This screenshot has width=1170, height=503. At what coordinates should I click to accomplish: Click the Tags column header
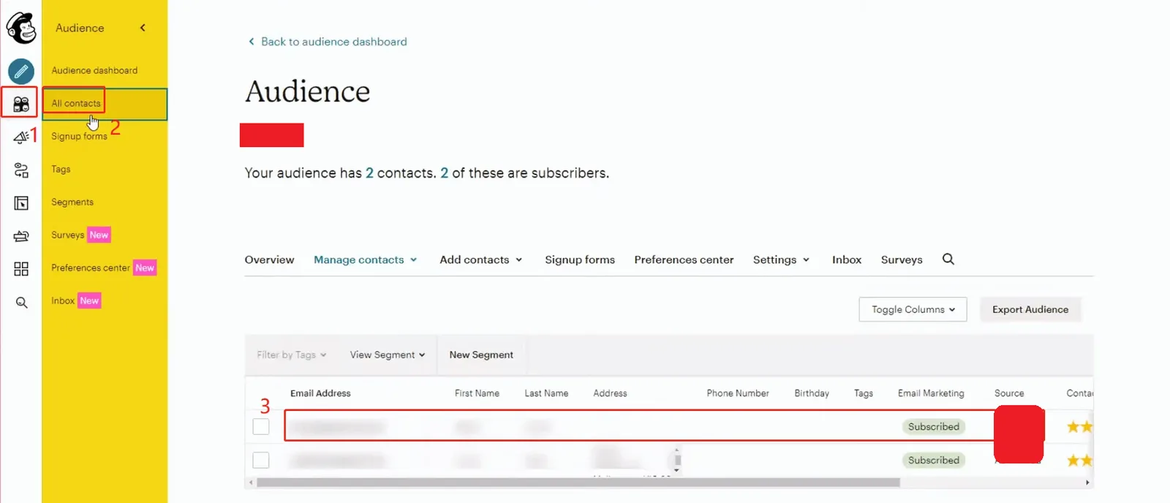point(864,393)
